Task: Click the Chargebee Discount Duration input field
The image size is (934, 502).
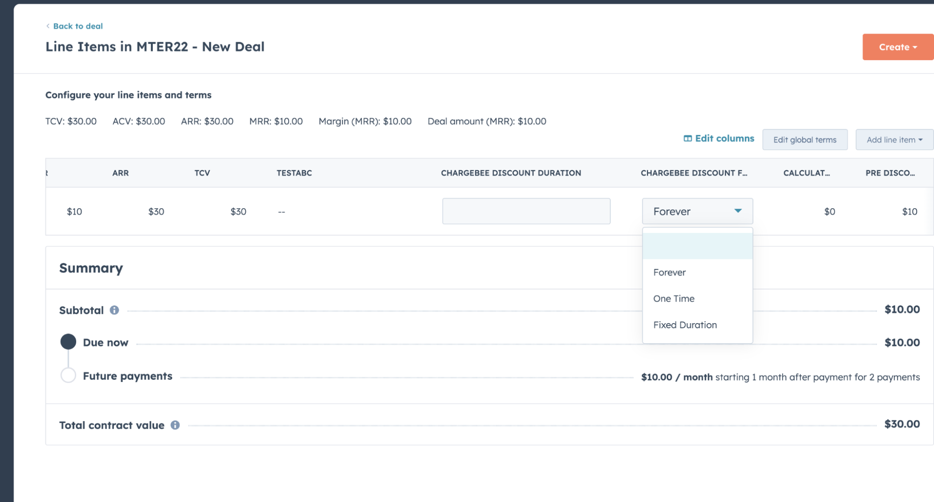Action: pos(526,211)
